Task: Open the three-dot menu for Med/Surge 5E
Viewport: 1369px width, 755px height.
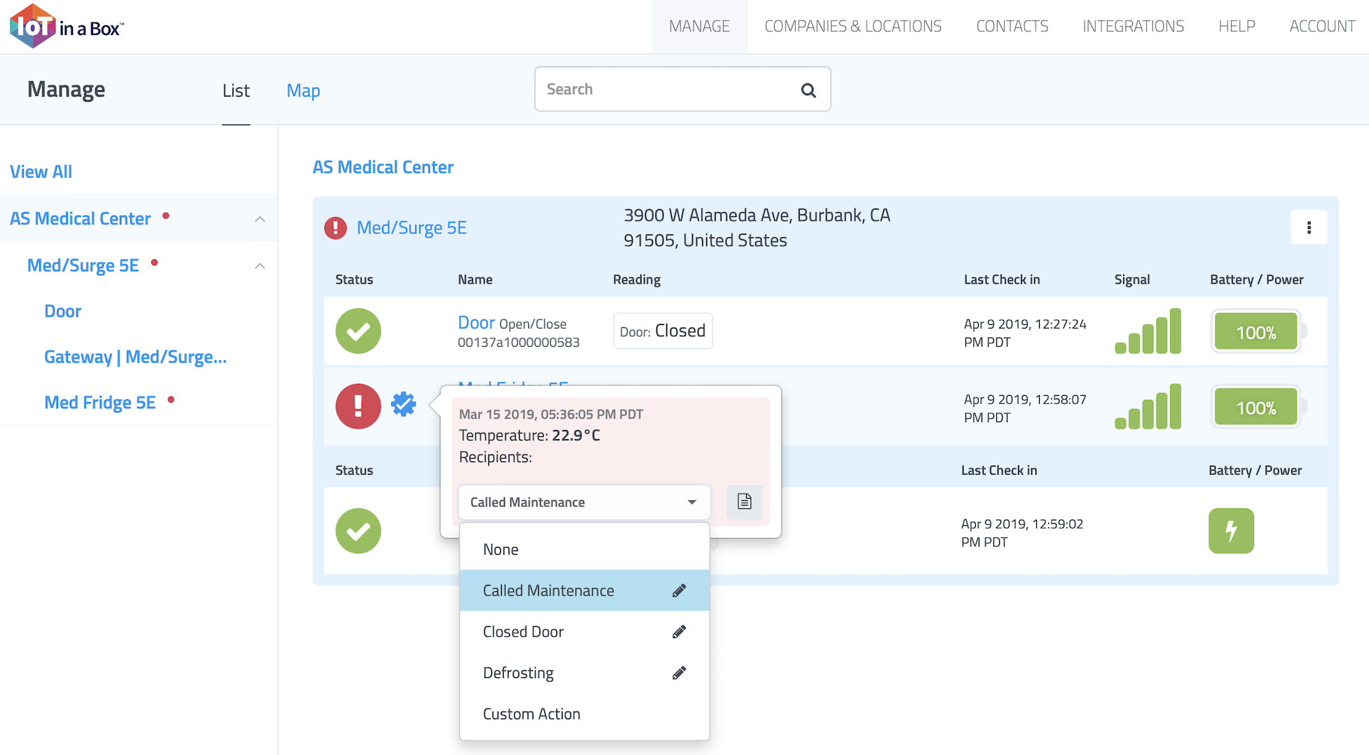Action: pyautogui.click(x=1308, y=228)
